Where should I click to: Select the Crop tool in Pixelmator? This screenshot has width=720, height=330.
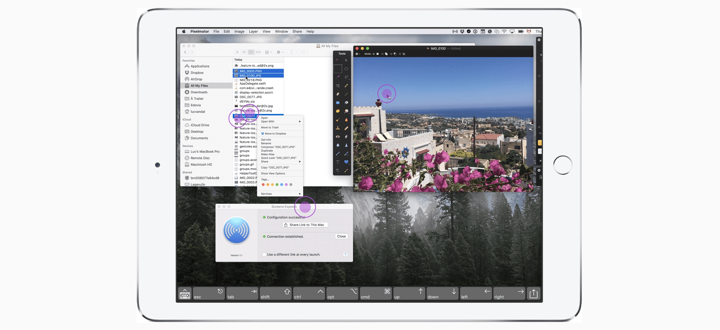click(x=338, y=86)
